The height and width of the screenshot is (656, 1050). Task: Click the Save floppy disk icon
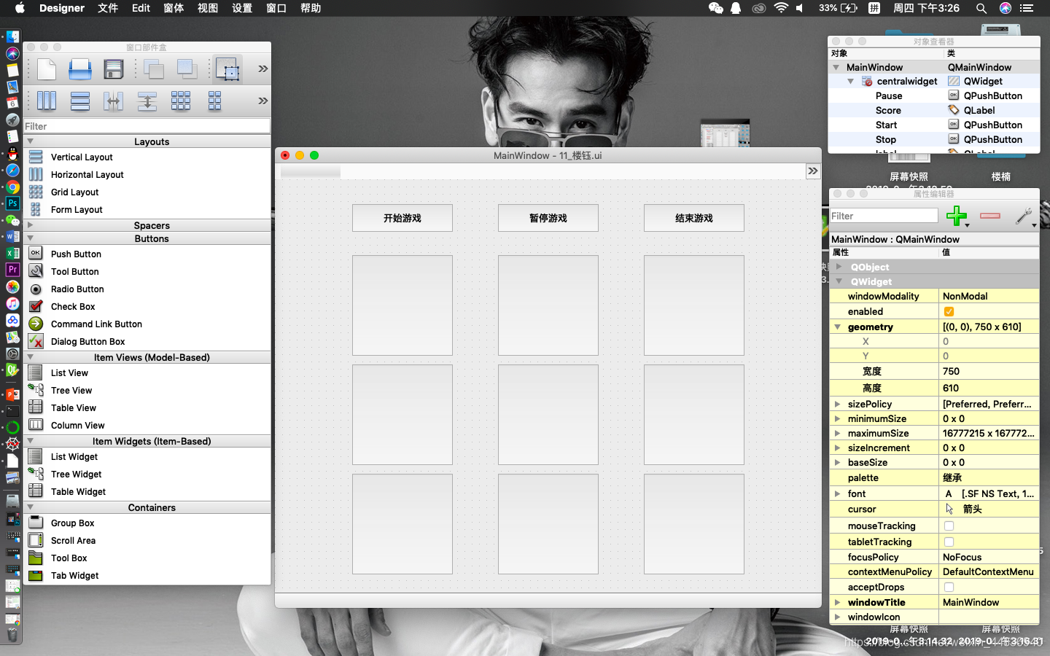[114, 69]
